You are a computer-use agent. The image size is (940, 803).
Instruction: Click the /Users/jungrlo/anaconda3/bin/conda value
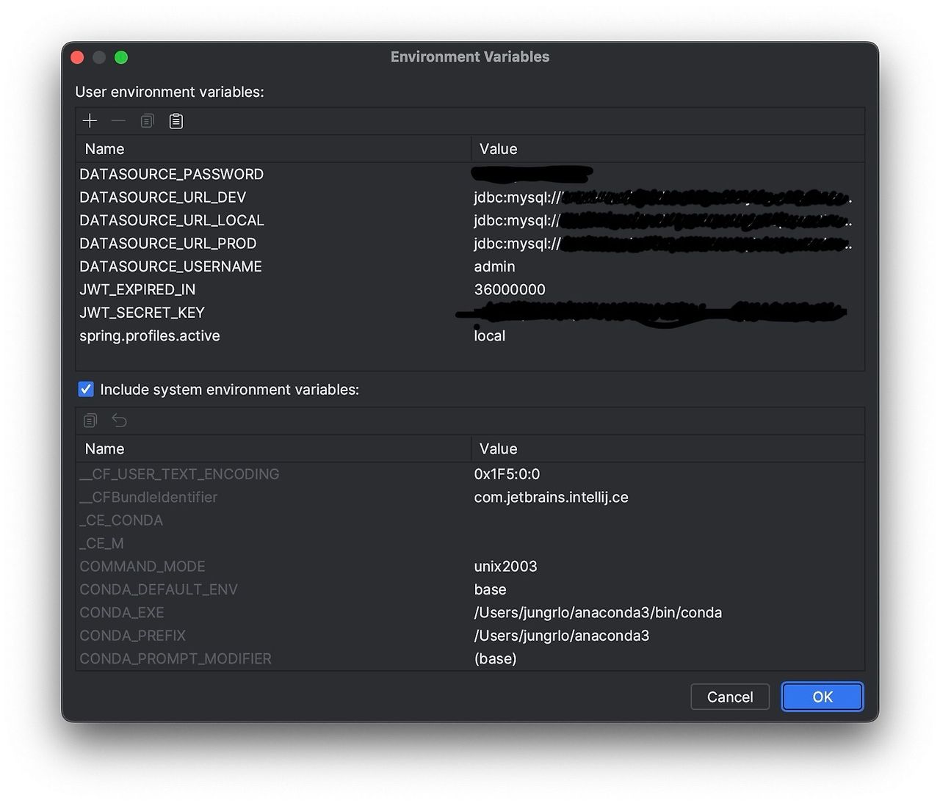click(x=599, y=612)
